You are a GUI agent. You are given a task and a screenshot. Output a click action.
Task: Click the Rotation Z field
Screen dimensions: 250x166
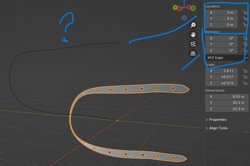[x=221, y=51]
